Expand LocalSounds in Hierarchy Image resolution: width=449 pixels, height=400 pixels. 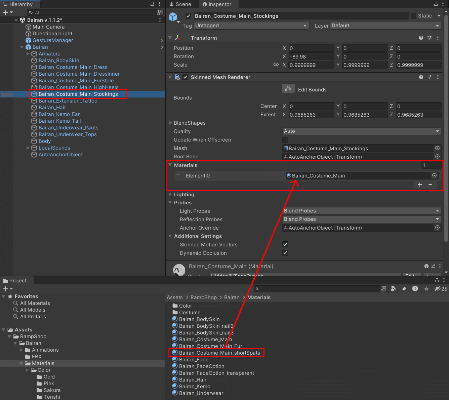(28, 148)
